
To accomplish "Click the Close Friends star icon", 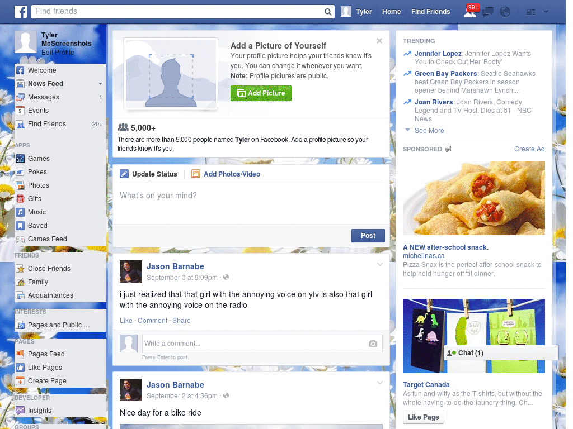I will click(x=21, y=269).
